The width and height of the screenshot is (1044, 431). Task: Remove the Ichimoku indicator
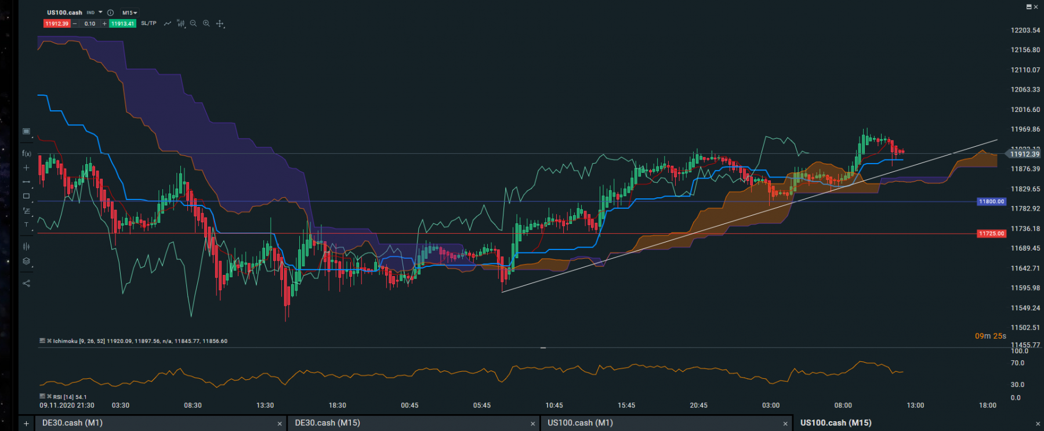(x=49, y=341)
